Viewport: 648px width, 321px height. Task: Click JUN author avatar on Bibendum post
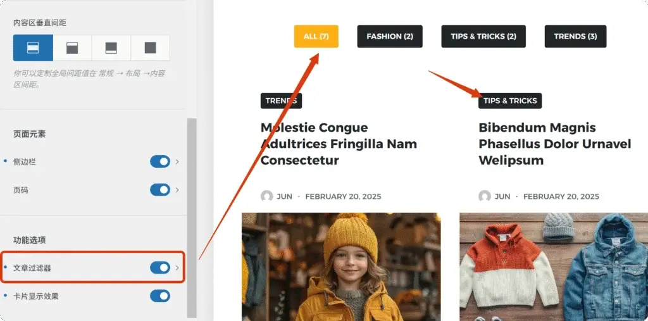[x=485, y=196]
